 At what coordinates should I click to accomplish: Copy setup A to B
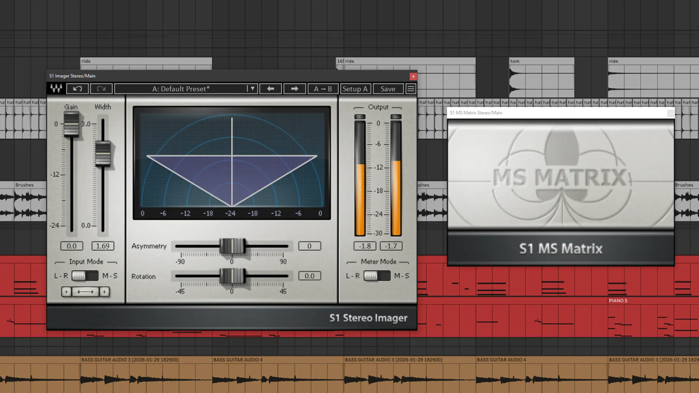click(x=323, y=89)
